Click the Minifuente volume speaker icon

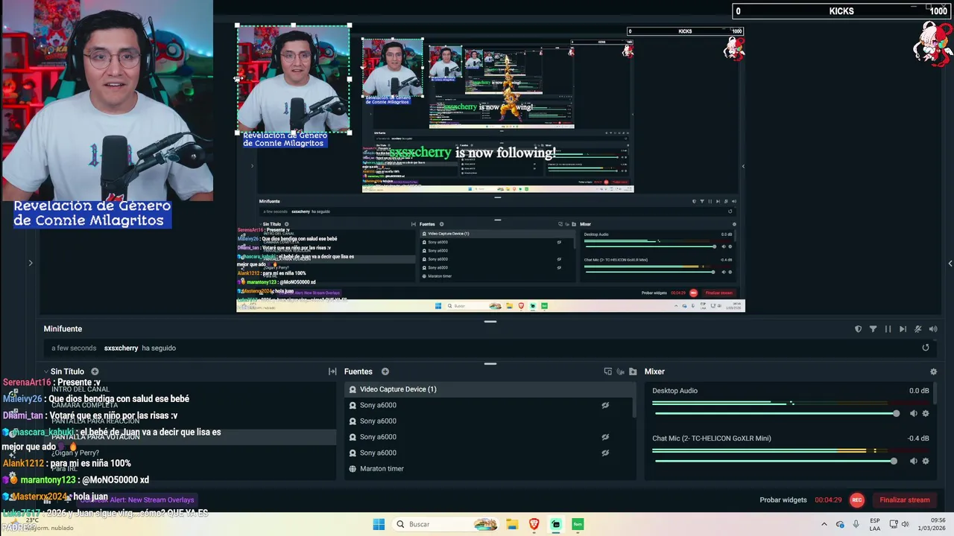932,329
